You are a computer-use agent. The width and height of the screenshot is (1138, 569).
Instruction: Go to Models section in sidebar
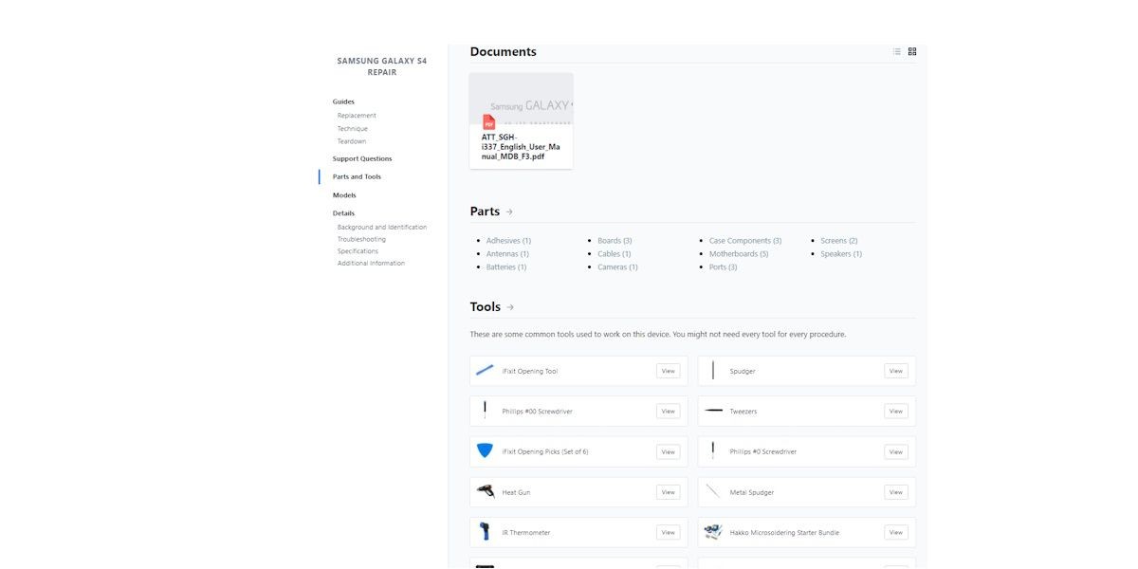click(x=344, y=195)
